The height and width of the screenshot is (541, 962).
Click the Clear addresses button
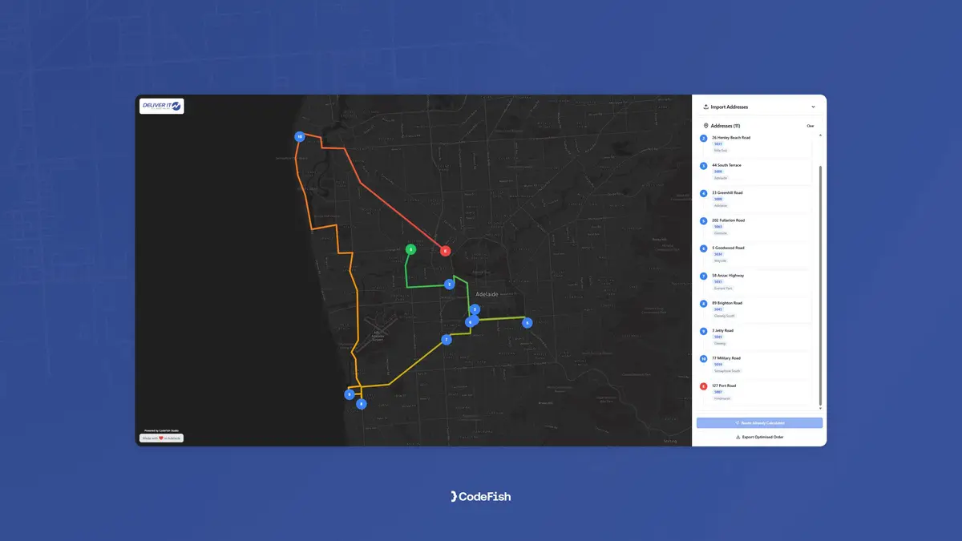coord(810,126)
